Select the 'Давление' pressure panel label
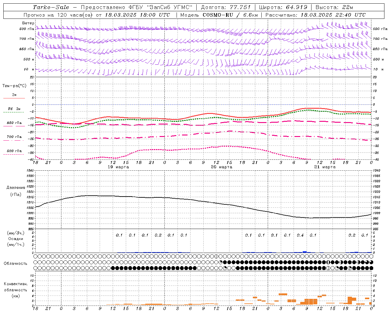389x311 pixels. point(16,188)
